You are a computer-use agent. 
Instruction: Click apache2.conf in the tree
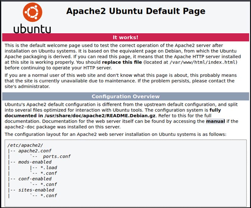click(x=35, y=151)
